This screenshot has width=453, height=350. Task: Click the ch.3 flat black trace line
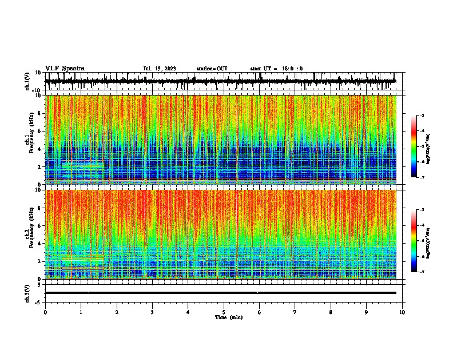click(x=221, y=293)
